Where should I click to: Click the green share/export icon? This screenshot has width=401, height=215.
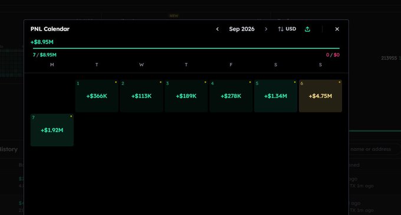click(307, 29)
